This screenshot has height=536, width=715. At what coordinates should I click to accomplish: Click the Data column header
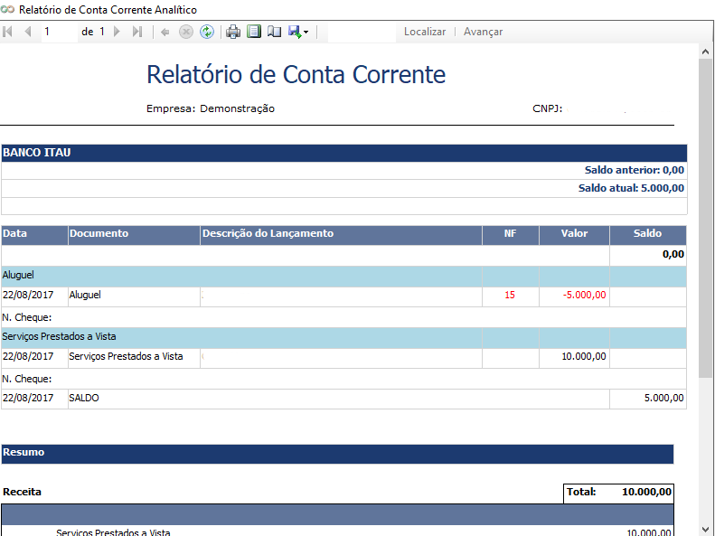click(x=34, y=235)
